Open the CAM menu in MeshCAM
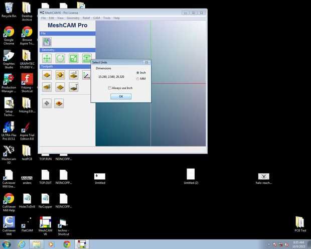This screenshot has width=311, height=249. click(97, 18)
